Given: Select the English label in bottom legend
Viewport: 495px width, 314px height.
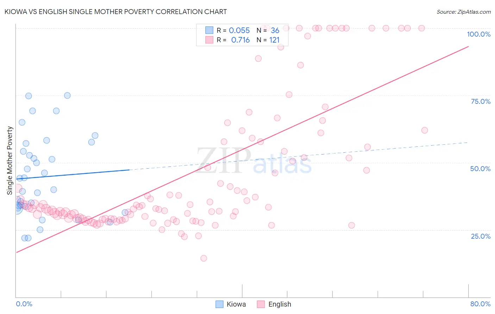Looking at the screenshot, I should [x=280, y=304].
